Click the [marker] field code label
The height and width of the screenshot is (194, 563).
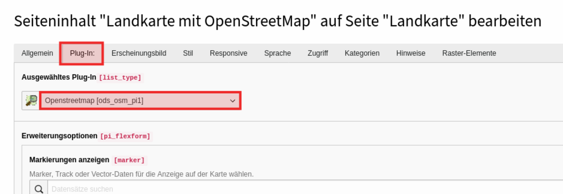tap(129, 160)
